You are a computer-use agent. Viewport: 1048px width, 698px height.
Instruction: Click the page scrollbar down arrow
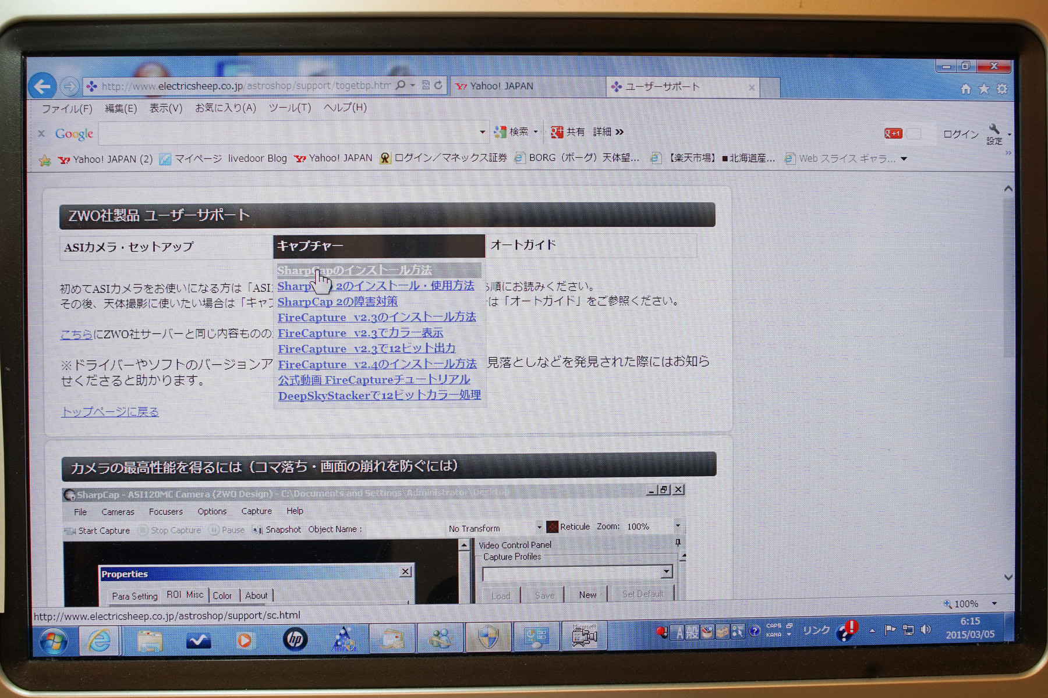pyautogui.click(x=1009, y=577)
